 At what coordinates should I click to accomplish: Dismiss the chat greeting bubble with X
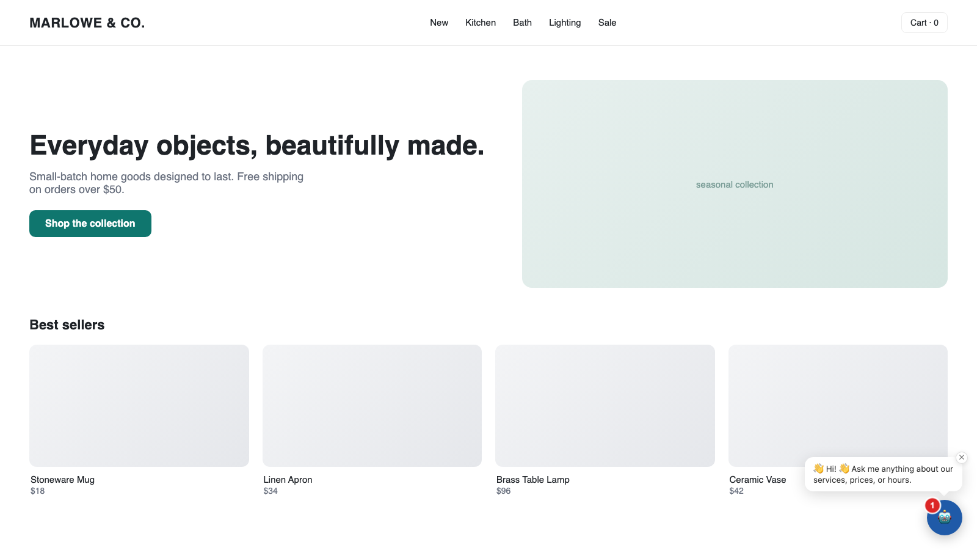point(962,457)
